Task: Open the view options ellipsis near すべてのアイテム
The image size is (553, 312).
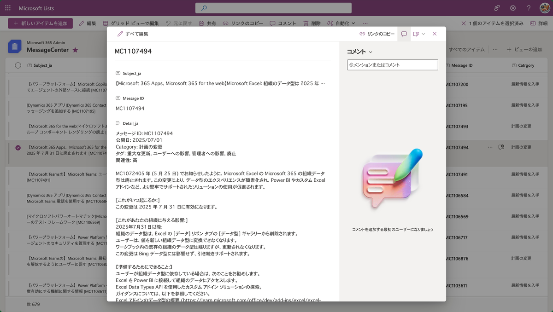Action: [x=495, y=49]
